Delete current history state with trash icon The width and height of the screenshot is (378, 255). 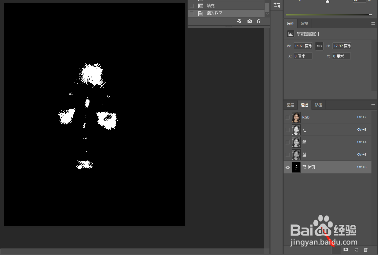(x=259, y=21)
